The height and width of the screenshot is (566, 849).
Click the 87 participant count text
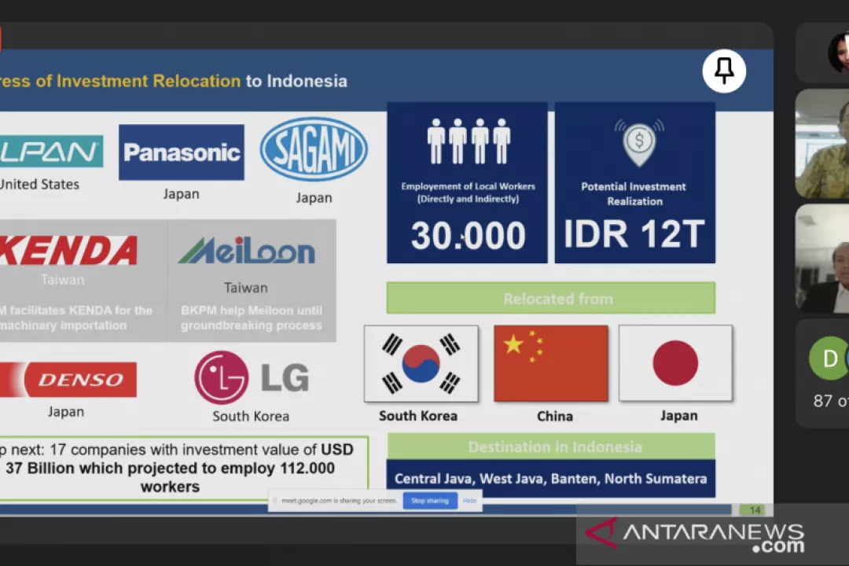(x=831, y=401)
